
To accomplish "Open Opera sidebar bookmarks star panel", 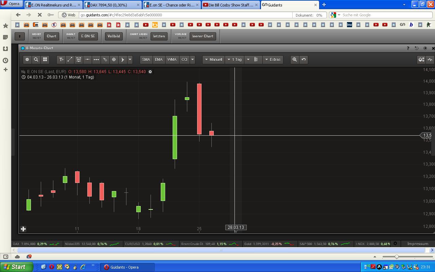I will 5,26.
